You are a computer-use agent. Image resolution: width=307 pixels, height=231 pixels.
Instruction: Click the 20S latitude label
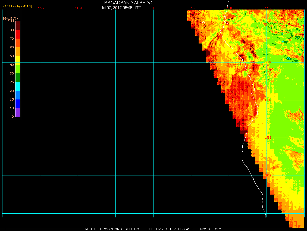(268, 175)
